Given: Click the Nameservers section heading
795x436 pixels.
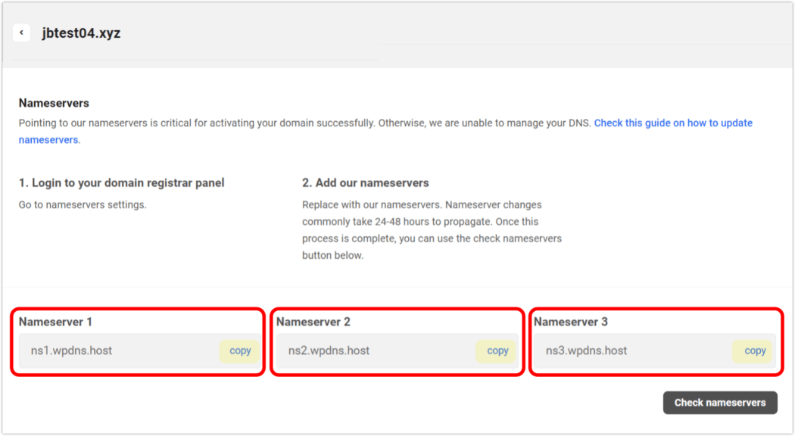Looking at the screenshot, I should pos(54,102).
